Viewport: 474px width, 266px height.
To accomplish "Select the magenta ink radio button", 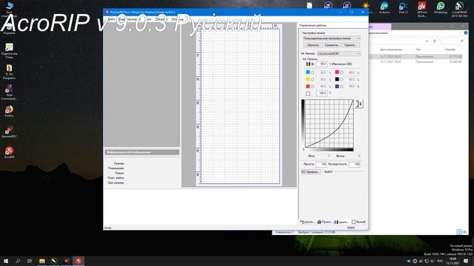I will click(x=341, y=72).
